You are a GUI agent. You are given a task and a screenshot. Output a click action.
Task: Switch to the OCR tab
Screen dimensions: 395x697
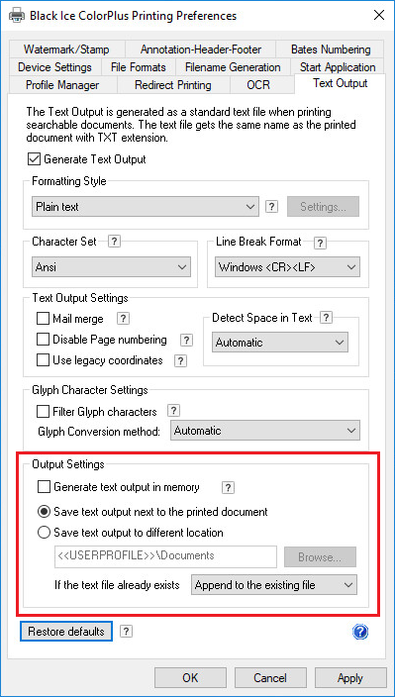[x=258, y=85]
